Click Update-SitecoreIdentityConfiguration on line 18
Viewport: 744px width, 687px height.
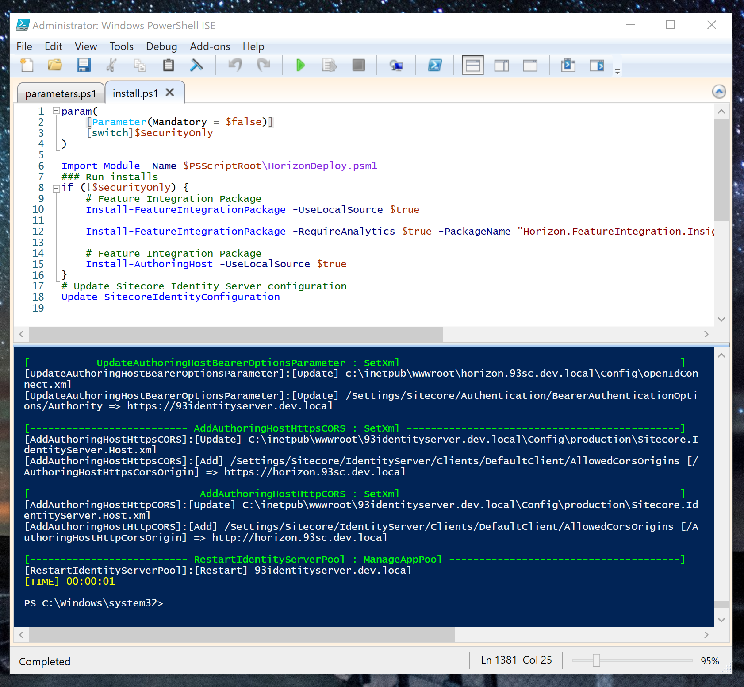point(171,297)
